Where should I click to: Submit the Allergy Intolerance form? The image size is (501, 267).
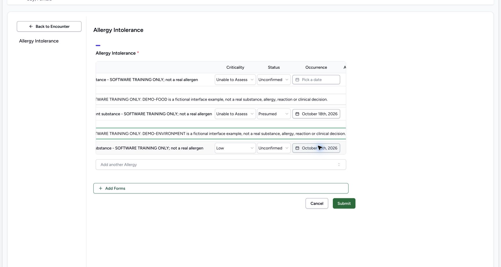(x=344, y=204)
